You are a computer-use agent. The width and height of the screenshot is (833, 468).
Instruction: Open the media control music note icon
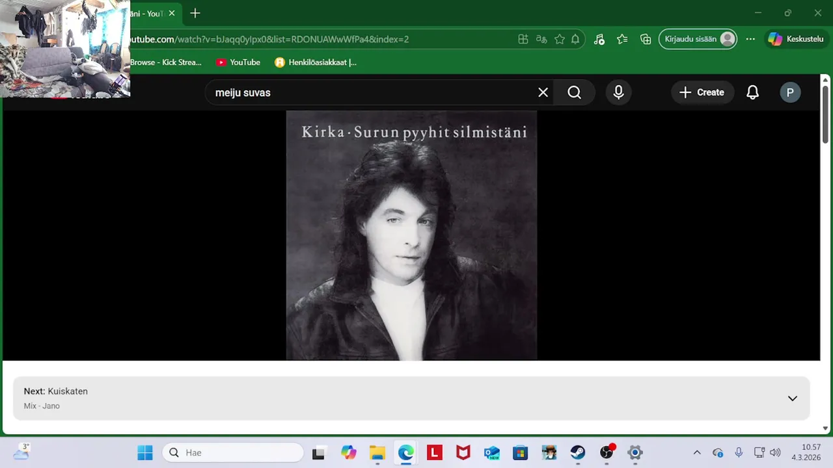(x=599, y=39)
